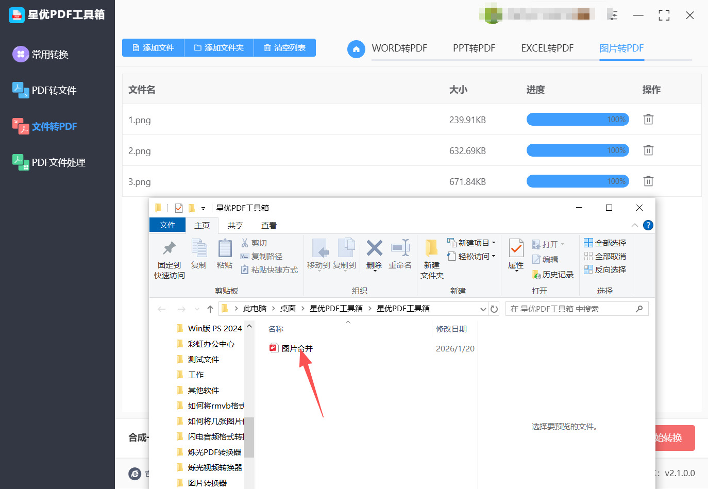Image resolution: width=708 pixels, height=489 pixels.
Task: Switch to the PPT转PDF tab
Action: pos(474,48)
